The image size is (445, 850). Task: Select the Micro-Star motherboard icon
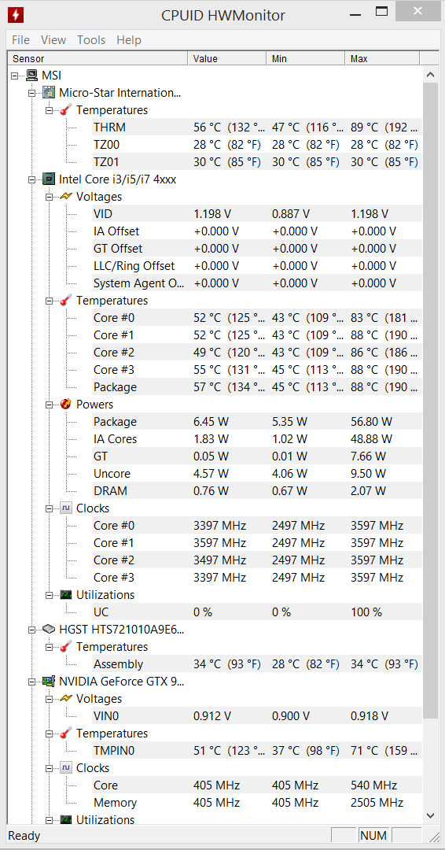pos(49,93)
